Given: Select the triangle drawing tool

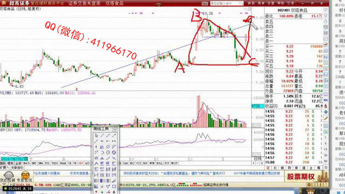Looking at the screenshot, I should pyautogui.click(x=108, y=186).
